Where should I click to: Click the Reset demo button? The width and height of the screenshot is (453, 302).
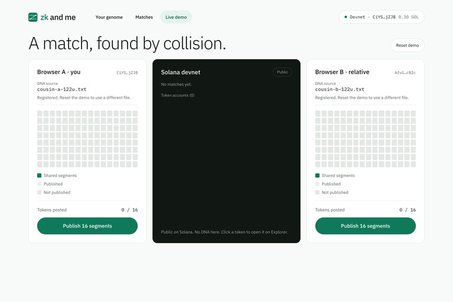tap(407, 46)
